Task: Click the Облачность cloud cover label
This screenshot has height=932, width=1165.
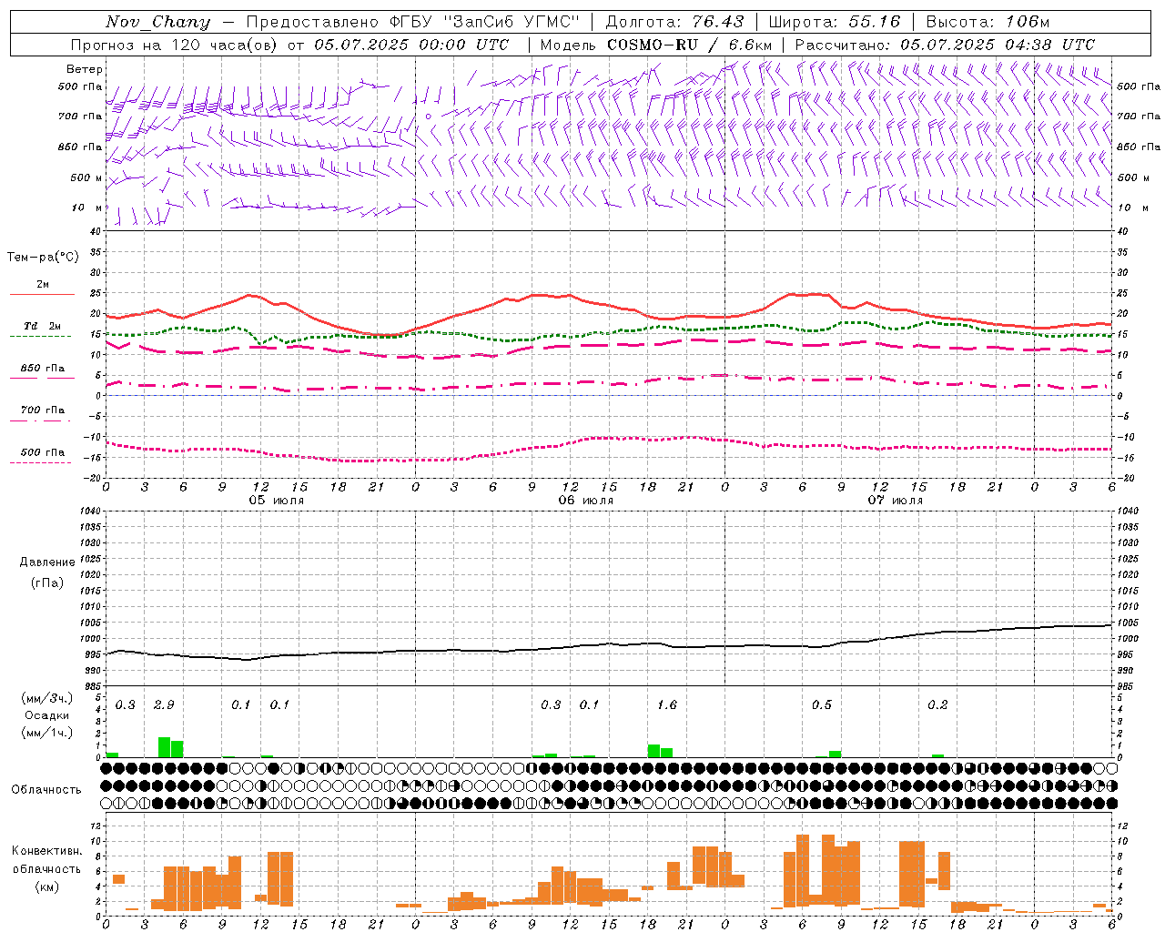Action: click(x=46, y=790)
